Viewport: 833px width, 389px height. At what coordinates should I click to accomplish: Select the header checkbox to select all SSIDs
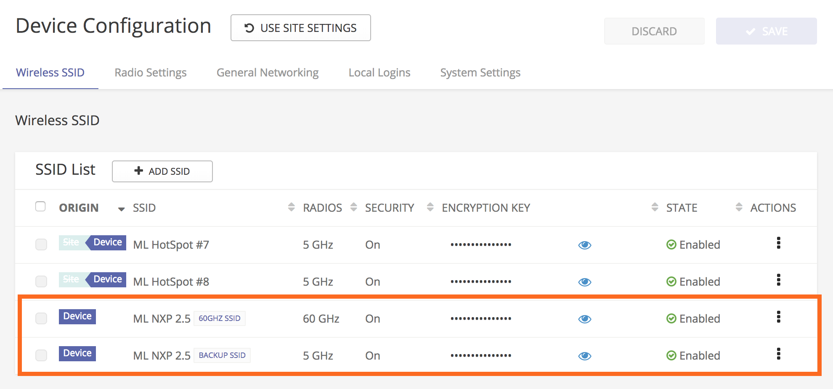tap(41, 206)
